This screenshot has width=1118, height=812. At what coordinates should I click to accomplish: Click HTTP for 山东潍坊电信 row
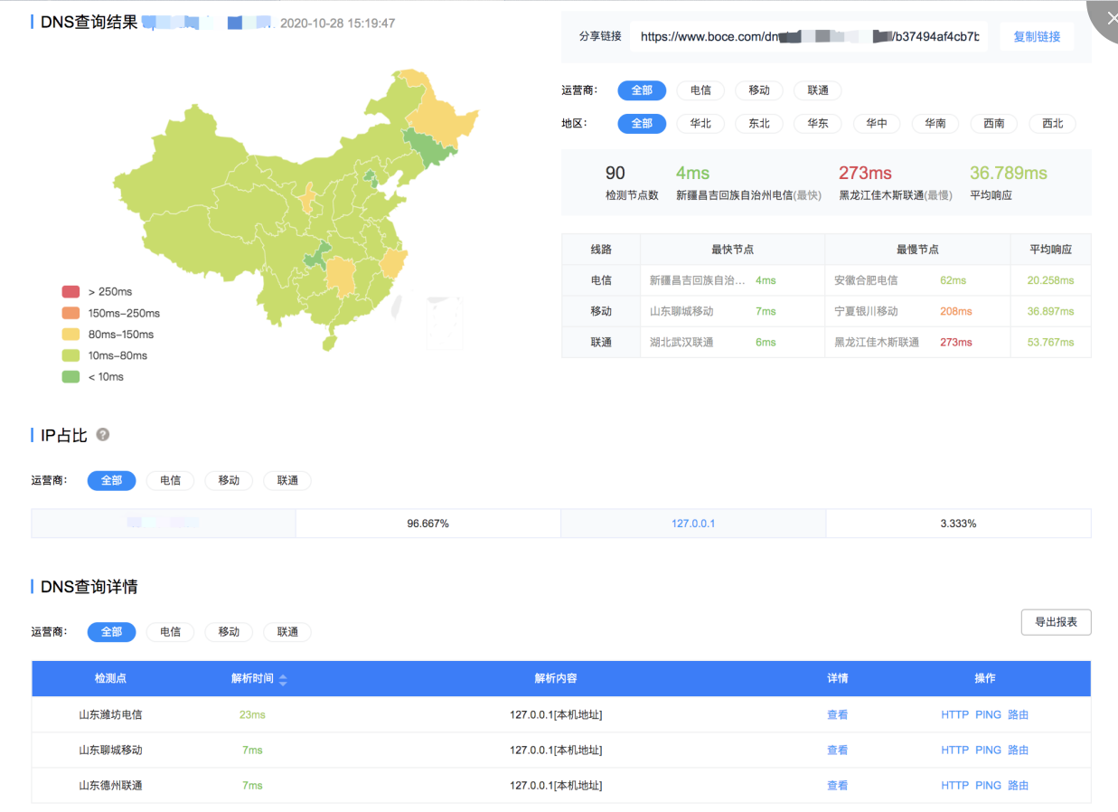pos(954,715)
